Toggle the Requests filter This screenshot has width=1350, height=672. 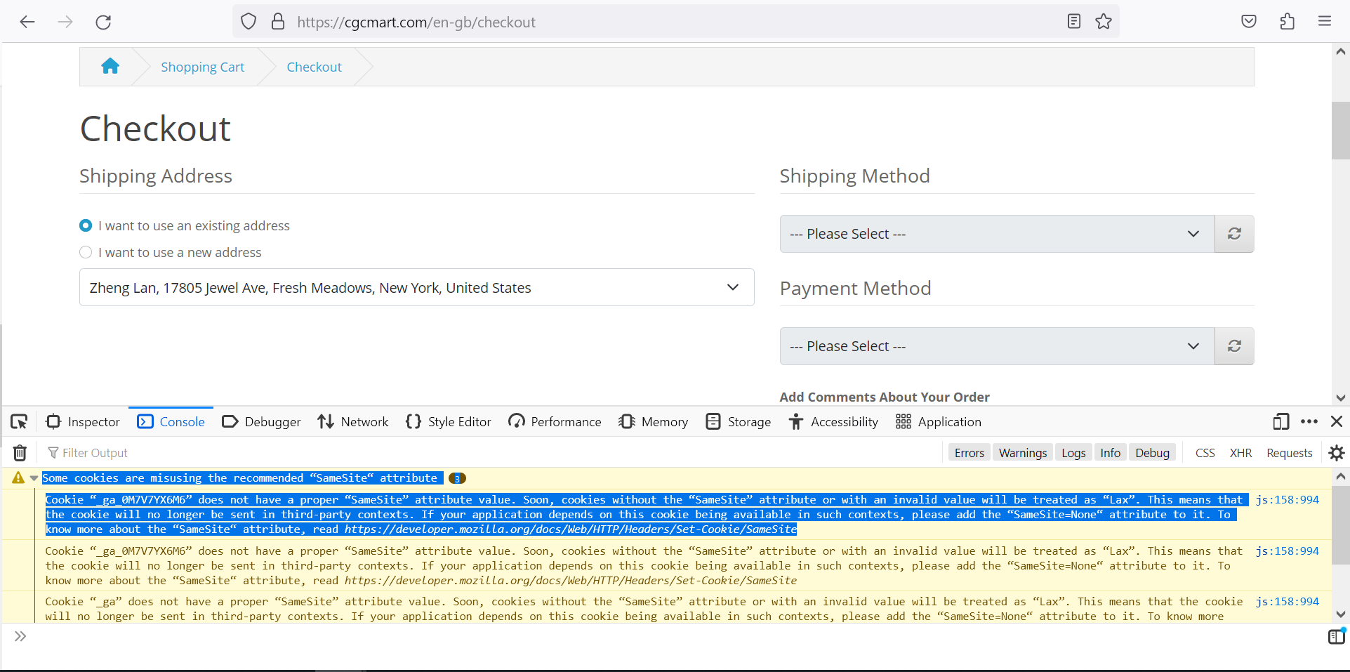1289,453
